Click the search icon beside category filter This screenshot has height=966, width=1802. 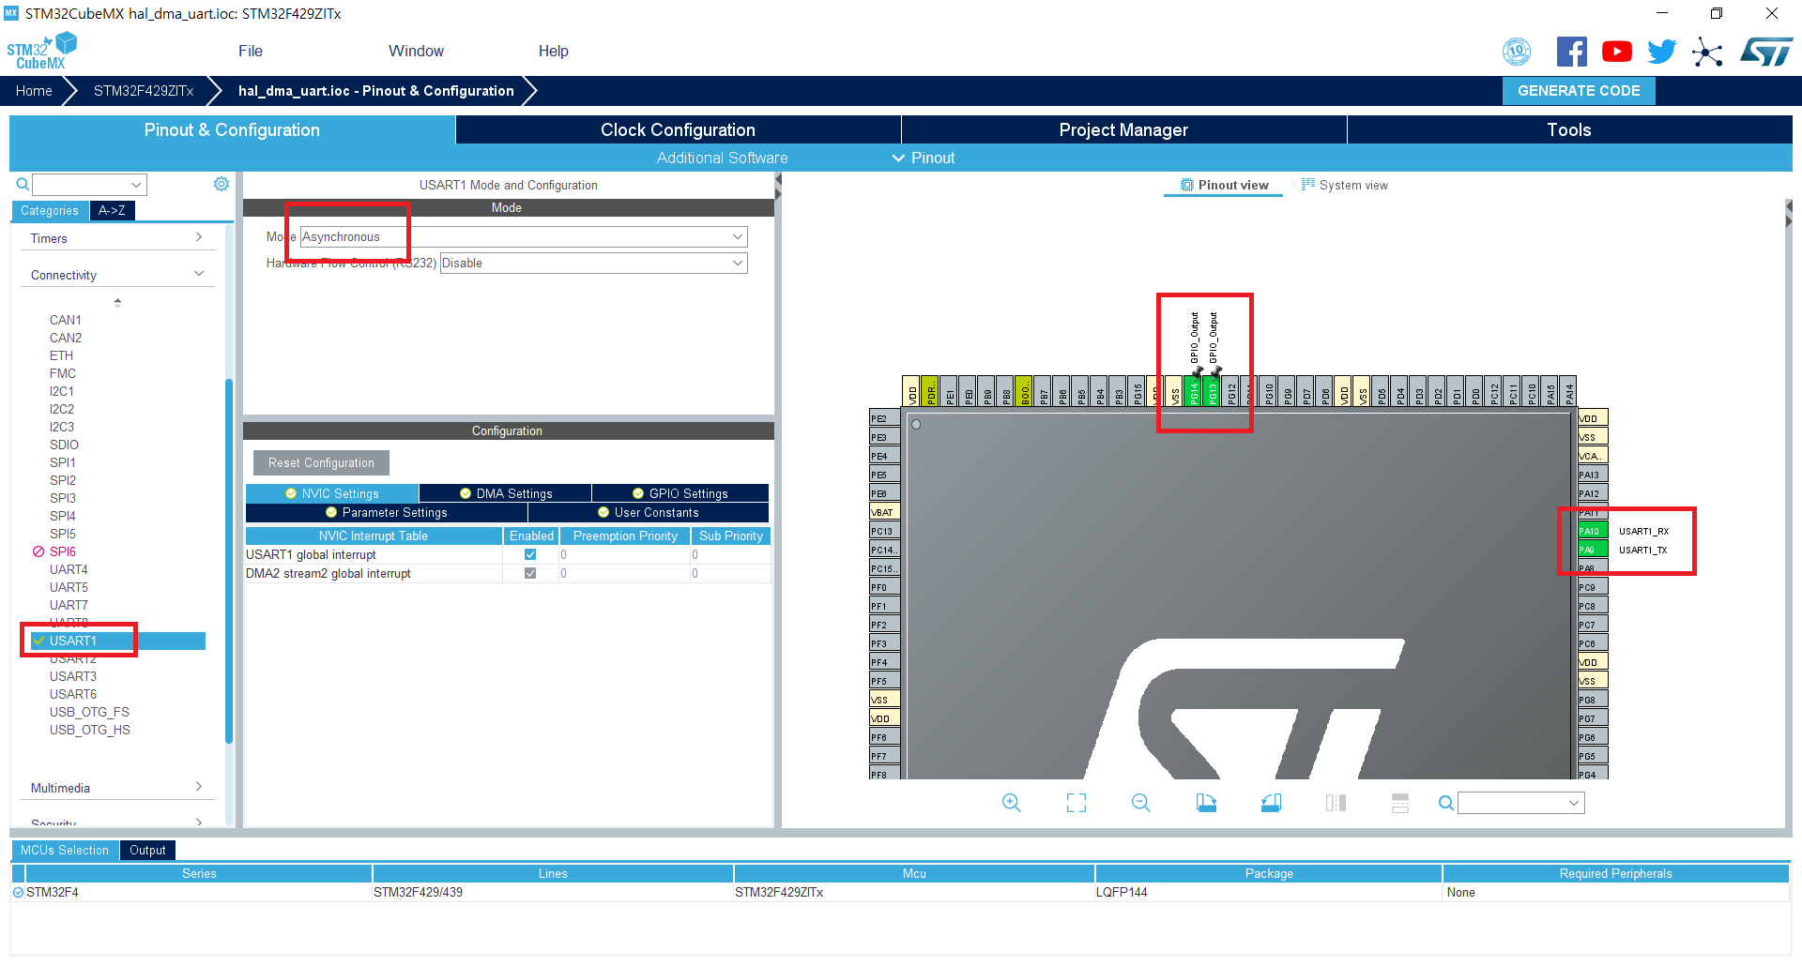23,184
